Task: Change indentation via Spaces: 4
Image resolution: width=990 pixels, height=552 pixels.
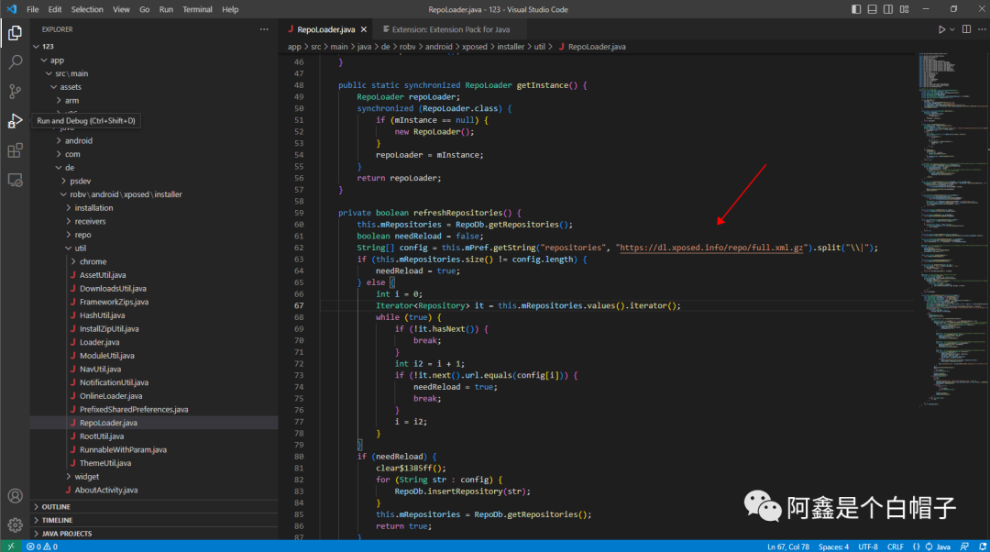Action: tap(833, 546)
